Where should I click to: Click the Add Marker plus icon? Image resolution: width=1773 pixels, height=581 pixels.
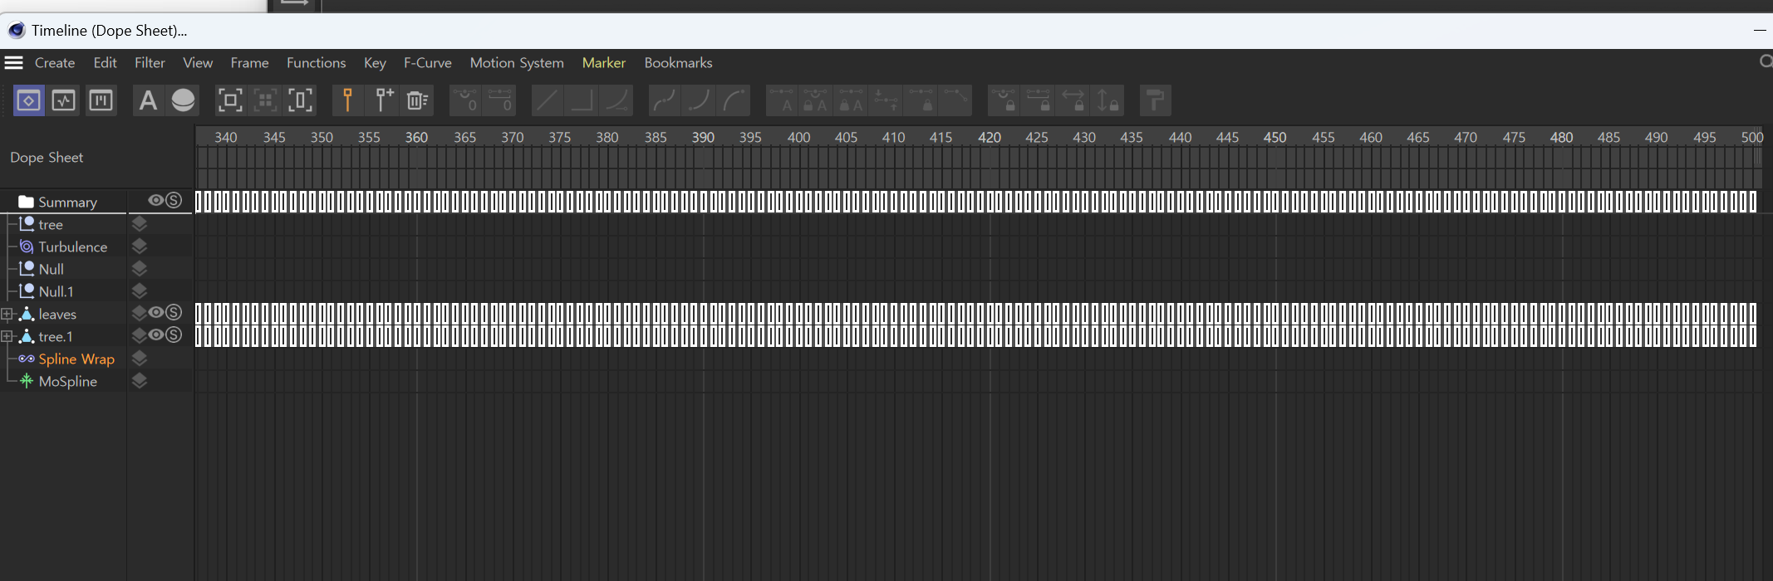tap(383, 100)
